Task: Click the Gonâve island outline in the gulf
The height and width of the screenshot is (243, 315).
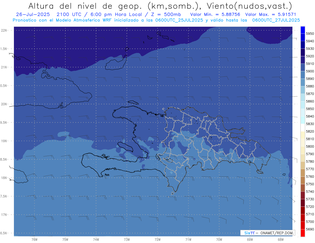Action: pos(125,147)
